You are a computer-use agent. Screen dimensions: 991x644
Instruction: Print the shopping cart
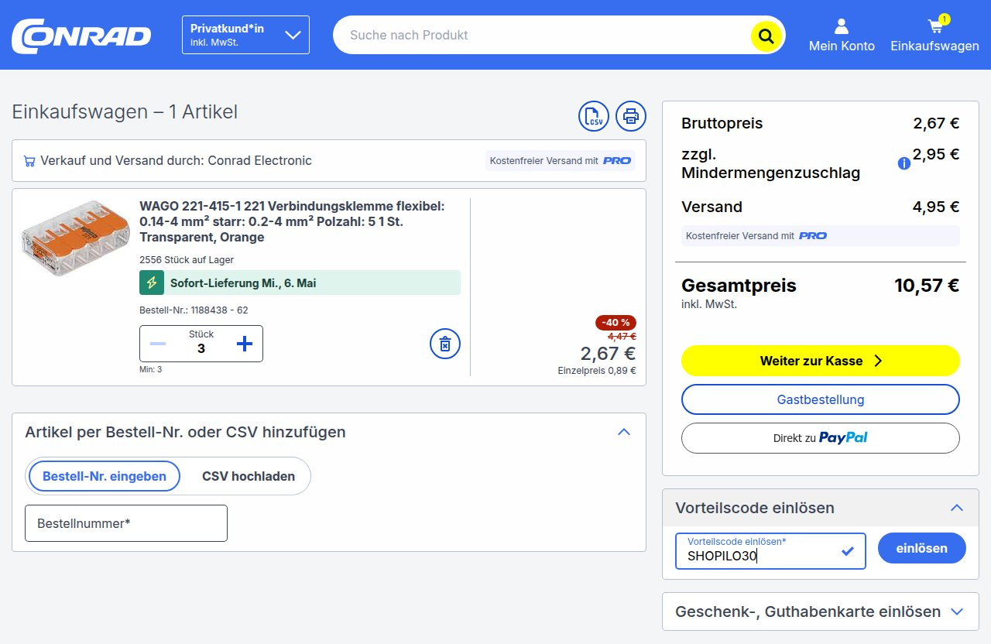pyautogui.click(x=631, y=116)
